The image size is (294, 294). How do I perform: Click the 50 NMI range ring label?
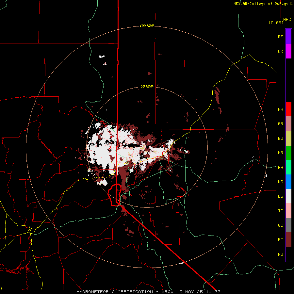[x=147, y=86]
